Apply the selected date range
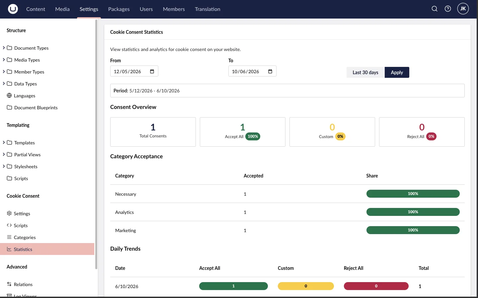The image size is (478, 298). pyautogui.click(x=397, y=73)
